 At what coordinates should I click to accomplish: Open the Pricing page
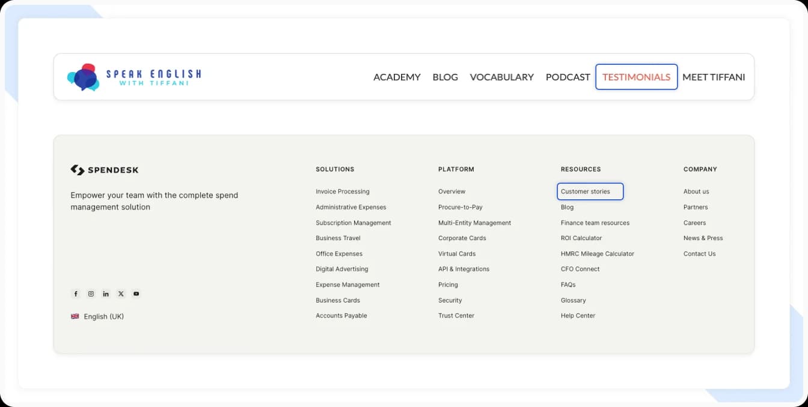click(x=448, y=285)
